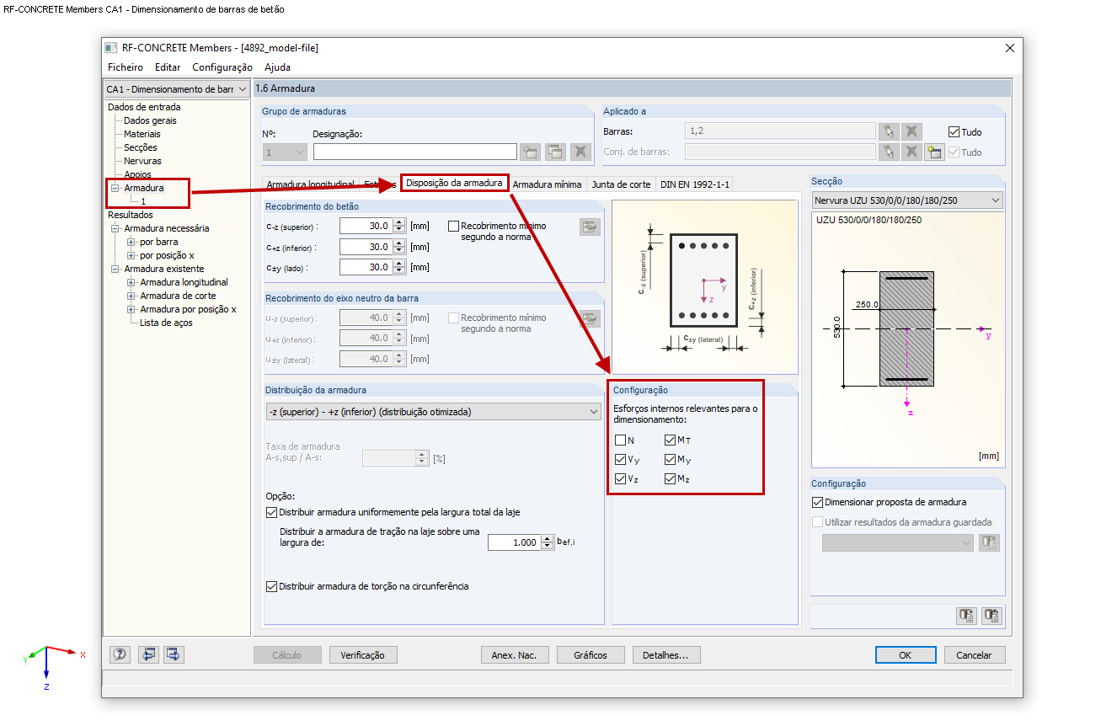Screen dimensions: 1101x726
Task: Select Dados gerais in the navigation tree
Action: click(x=150, y=120)
